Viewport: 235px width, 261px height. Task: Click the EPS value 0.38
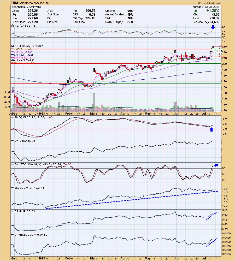tap(92, 14)
